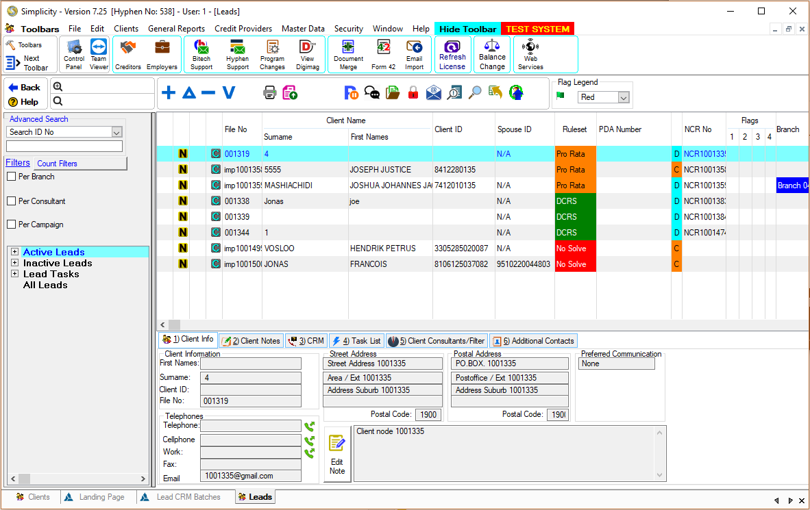Click the red padlock icon

(413, 93)
